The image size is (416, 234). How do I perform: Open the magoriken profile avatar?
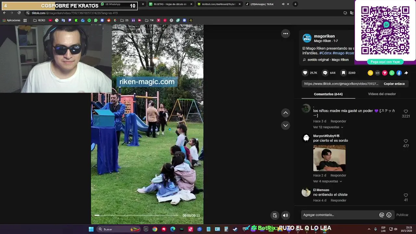pos(307,38)
